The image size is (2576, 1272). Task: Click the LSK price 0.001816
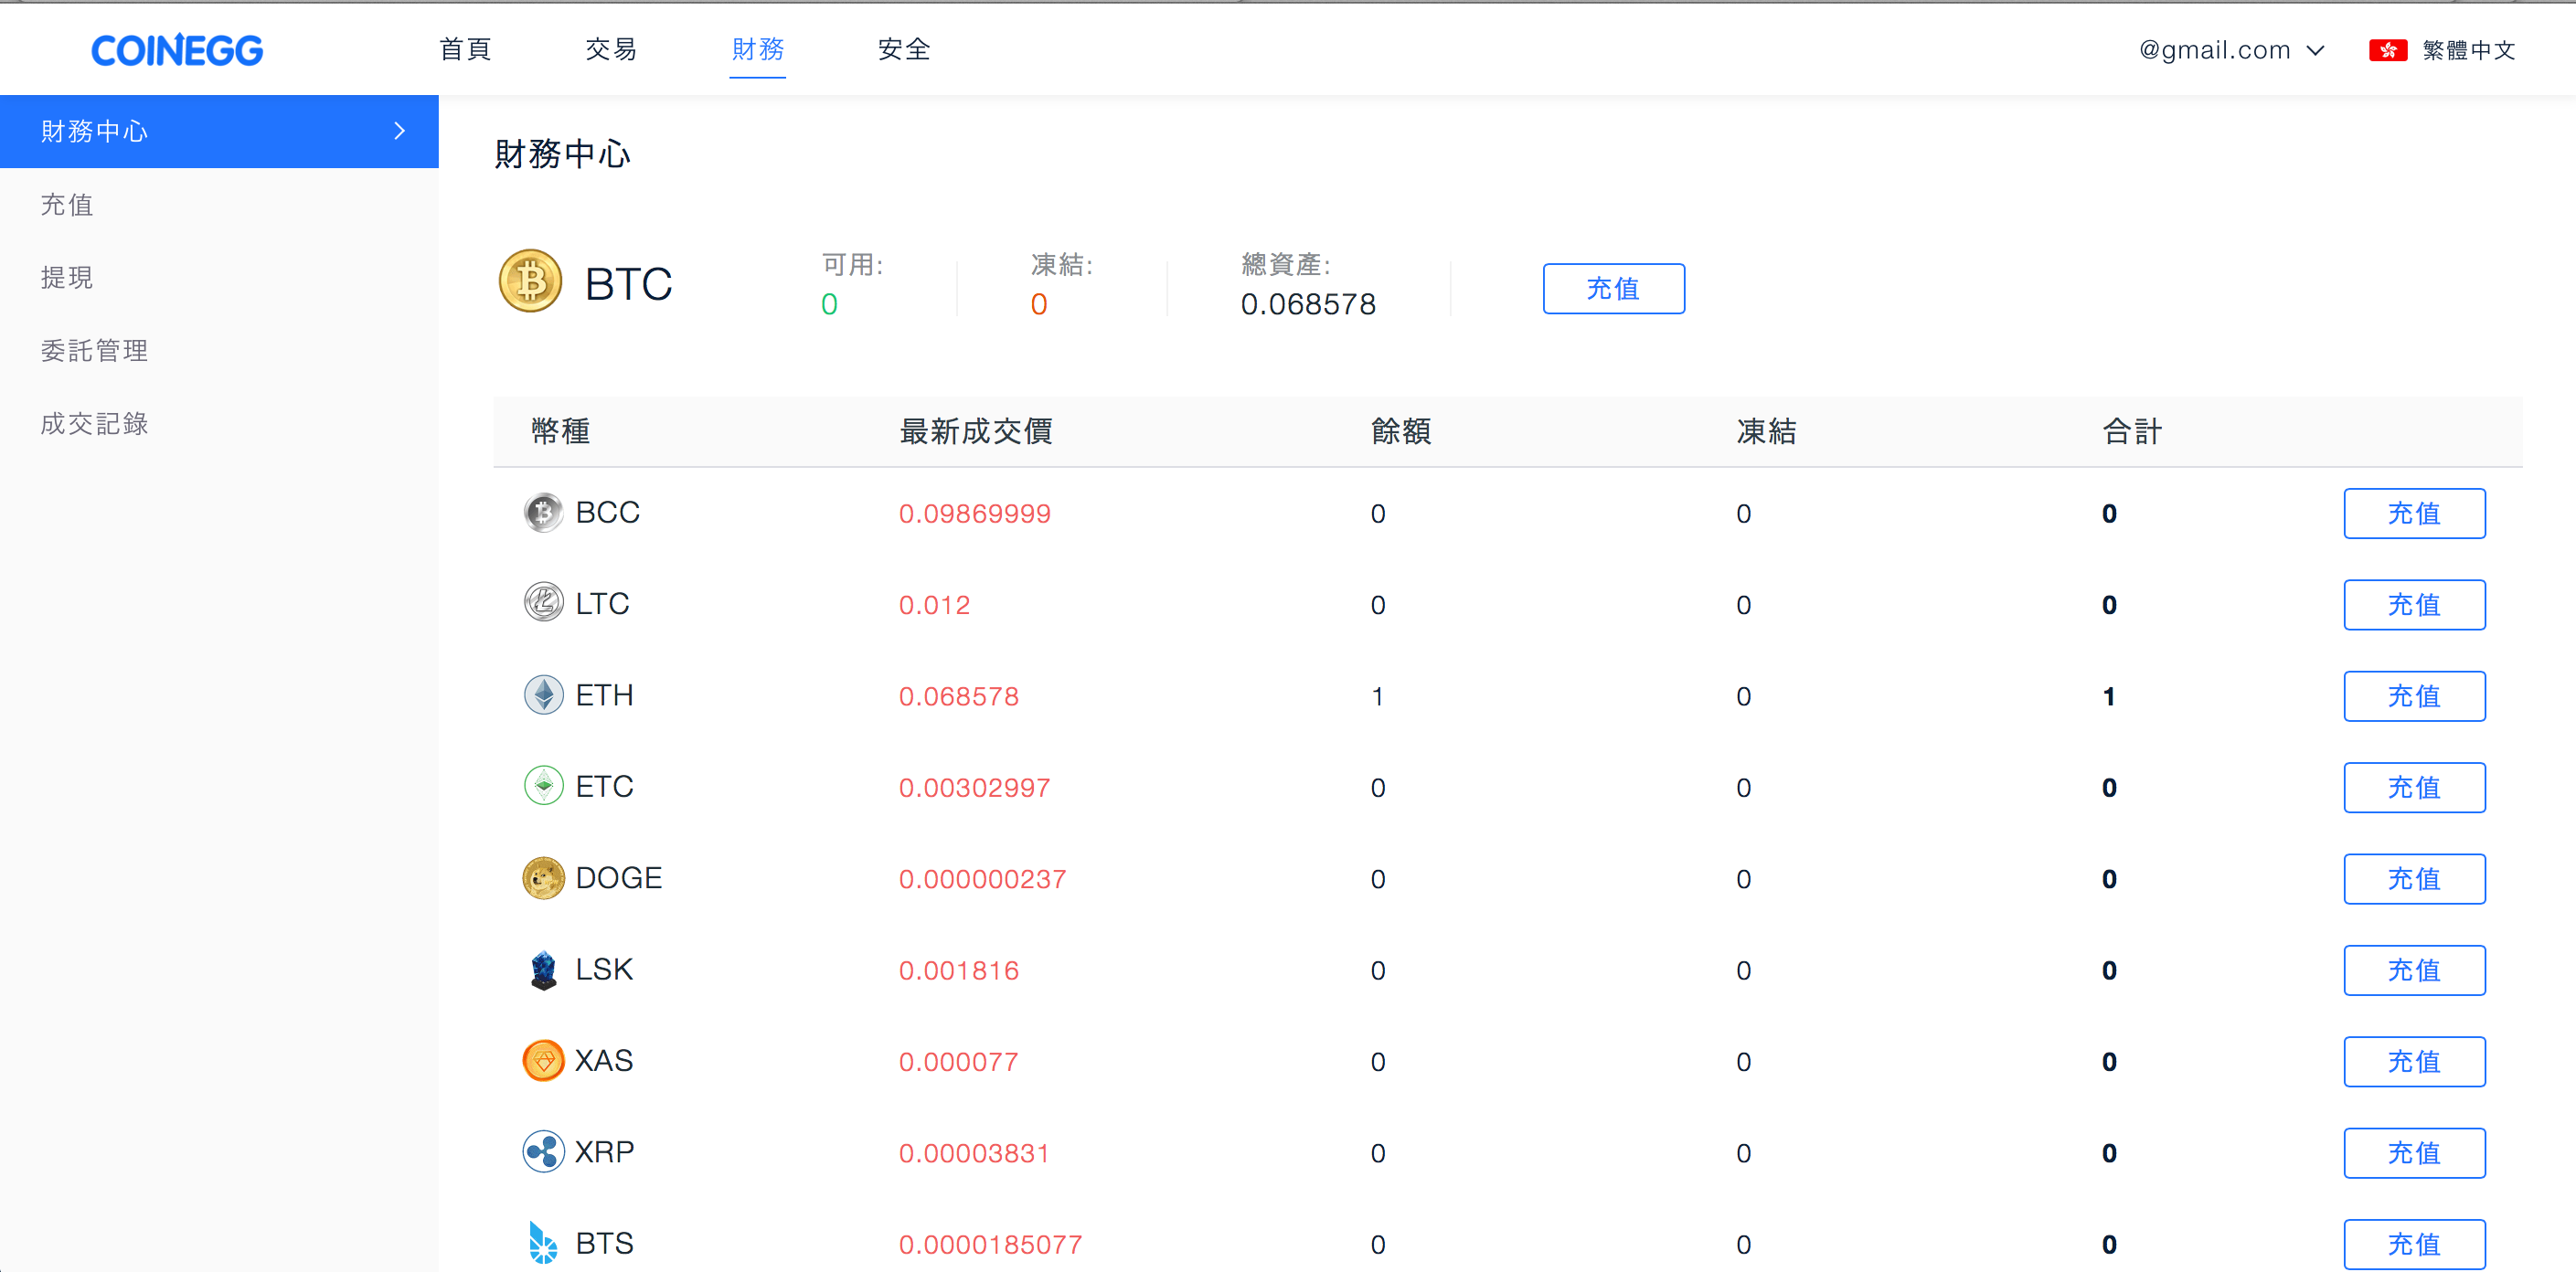(958, 970)
